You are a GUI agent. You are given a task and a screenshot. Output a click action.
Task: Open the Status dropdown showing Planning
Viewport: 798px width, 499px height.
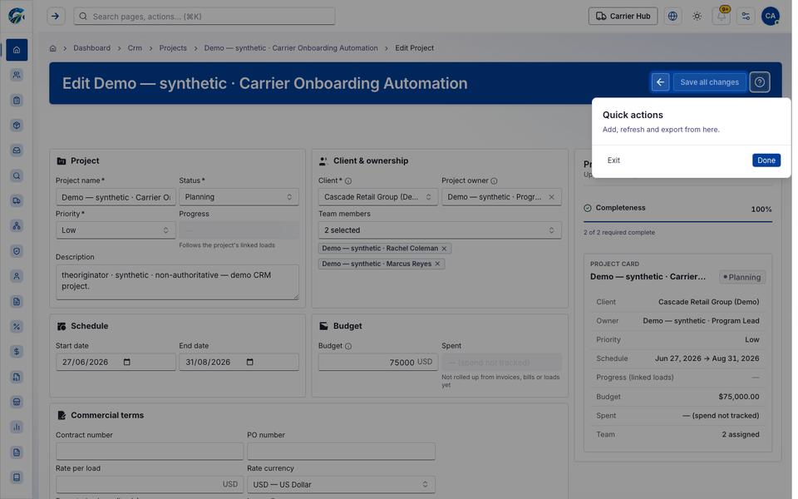point(239,197)
